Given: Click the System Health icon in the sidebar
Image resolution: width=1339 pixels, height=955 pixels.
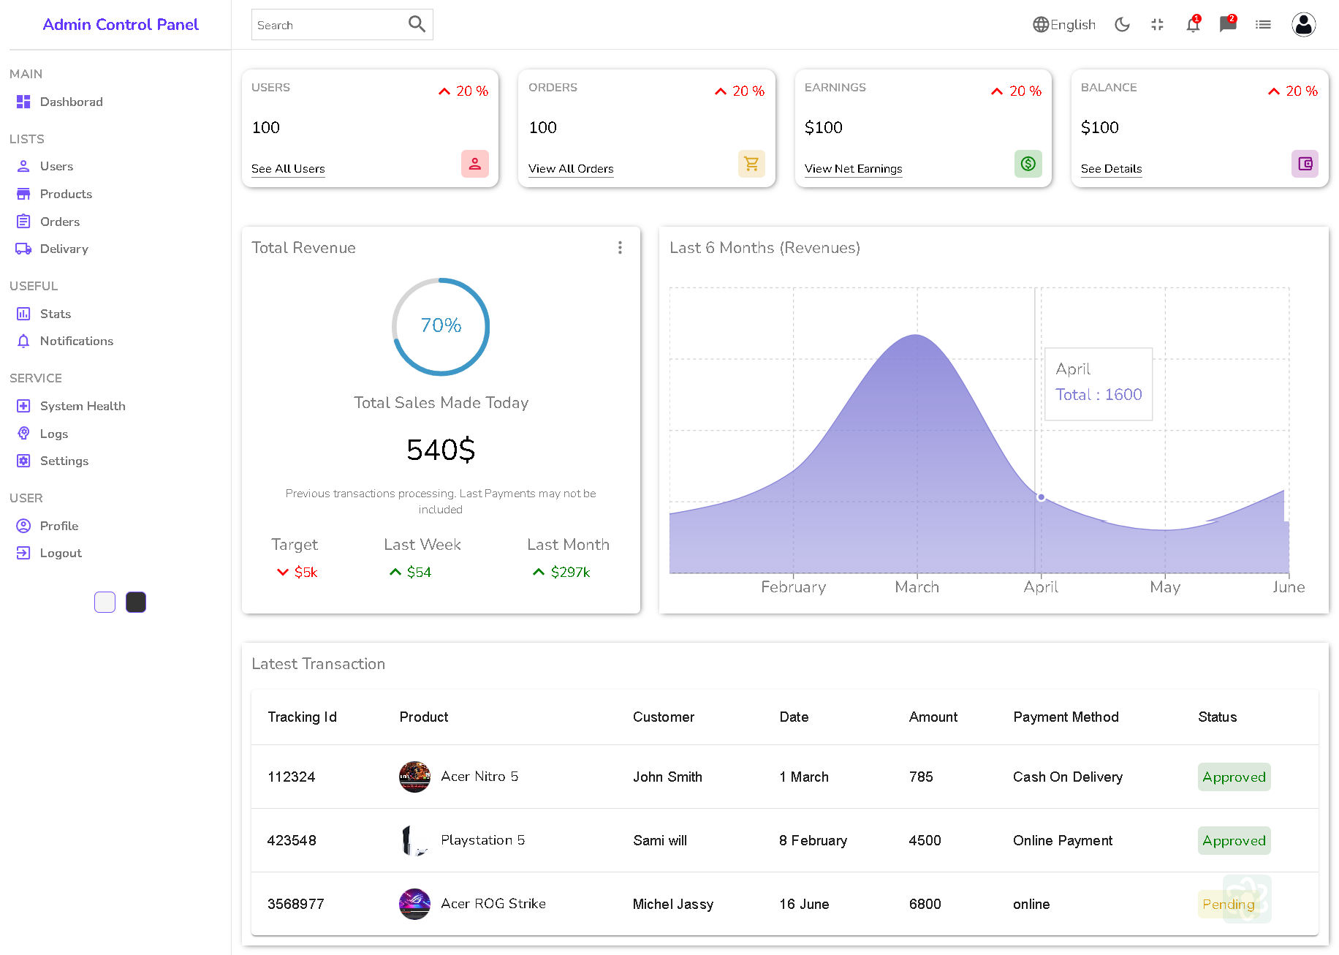Looking at the screenshot, I should pyautogui.click(x=23, y=406).
